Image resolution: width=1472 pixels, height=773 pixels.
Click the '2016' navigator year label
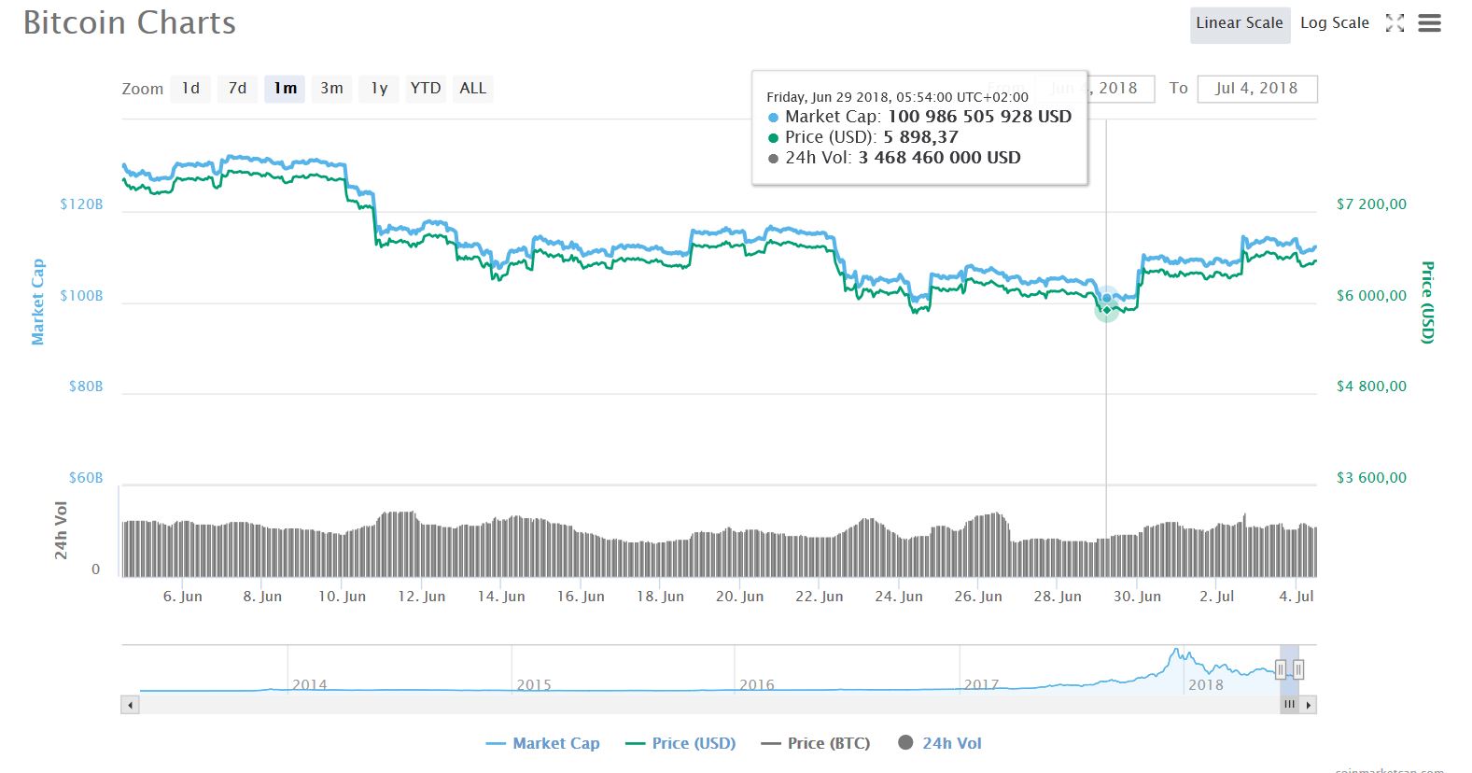coord(757,685)
